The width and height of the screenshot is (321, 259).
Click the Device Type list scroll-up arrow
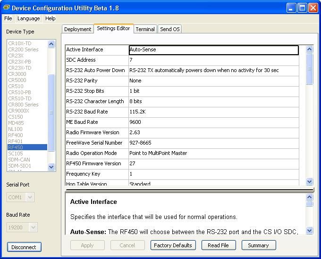(x=51, y=44)
